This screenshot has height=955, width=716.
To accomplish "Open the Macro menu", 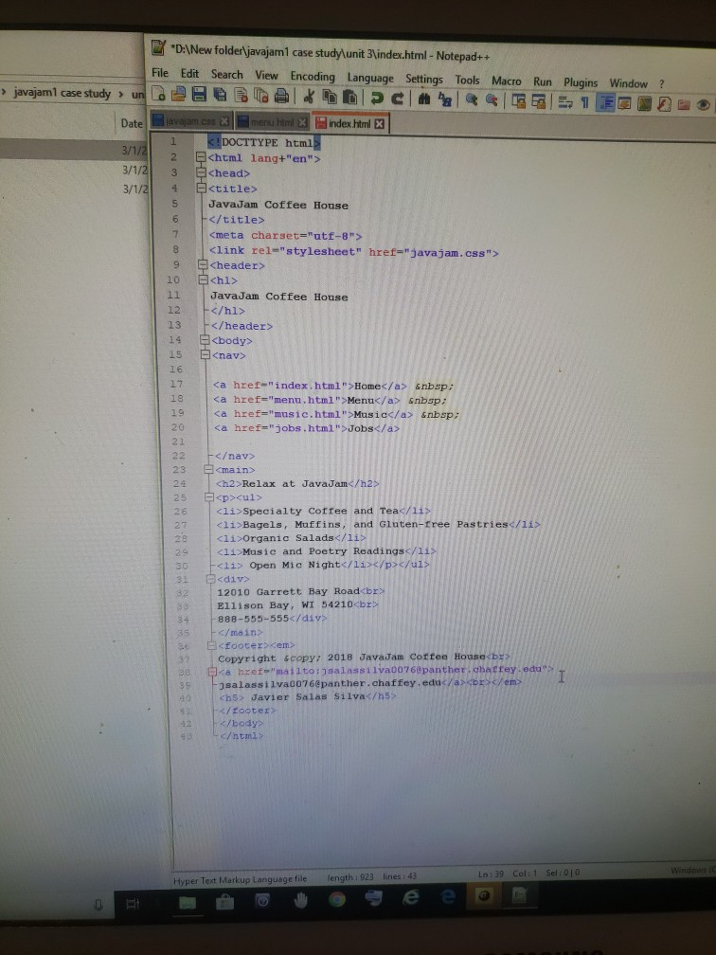I will (x=506, y=81).
